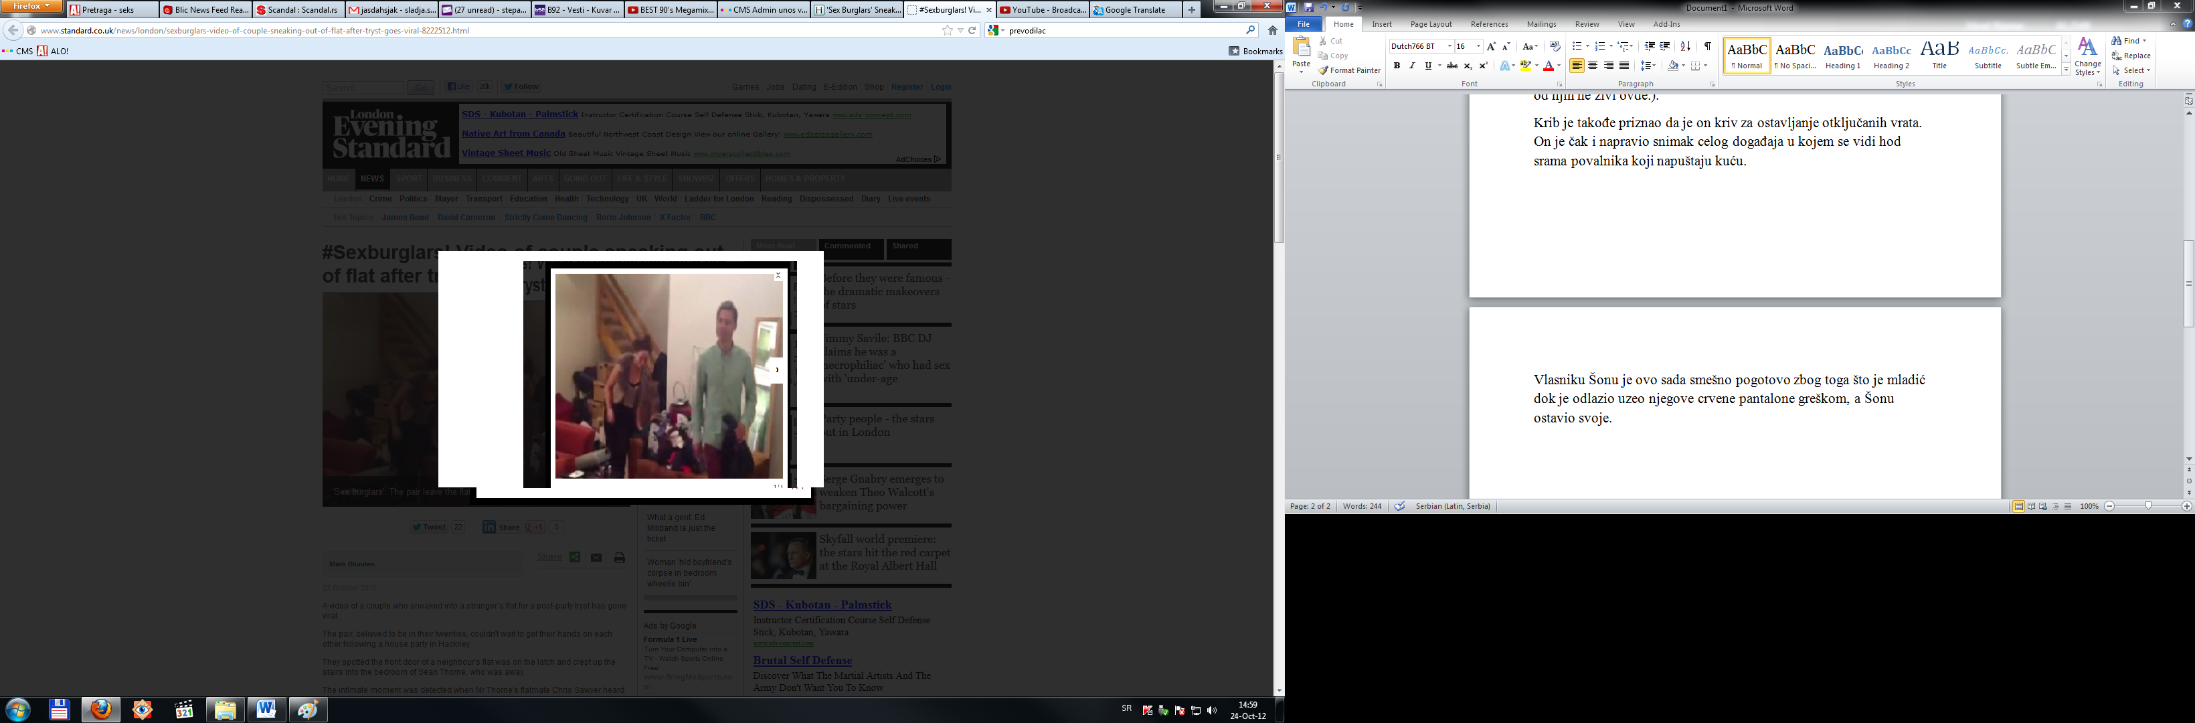Click the Format Painter brush icon

[x=1323, y=71]
